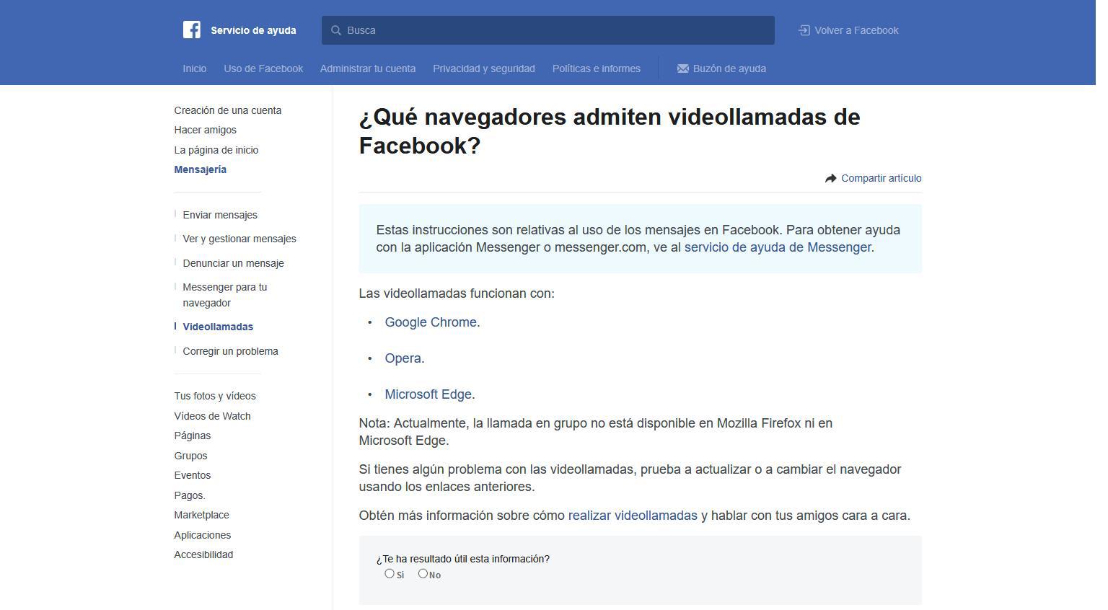
Task: Open the Google Chrome link
Action: tap(431, 322)
